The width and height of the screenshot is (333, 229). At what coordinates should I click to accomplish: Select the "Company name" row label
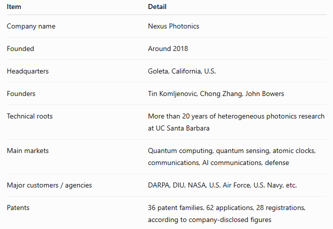[31, 26]
